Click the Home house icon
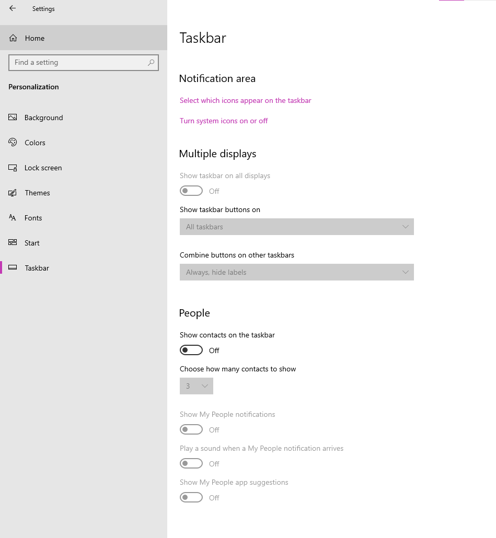Viewport: 496px width, 538px height. [x=13, y=38]
